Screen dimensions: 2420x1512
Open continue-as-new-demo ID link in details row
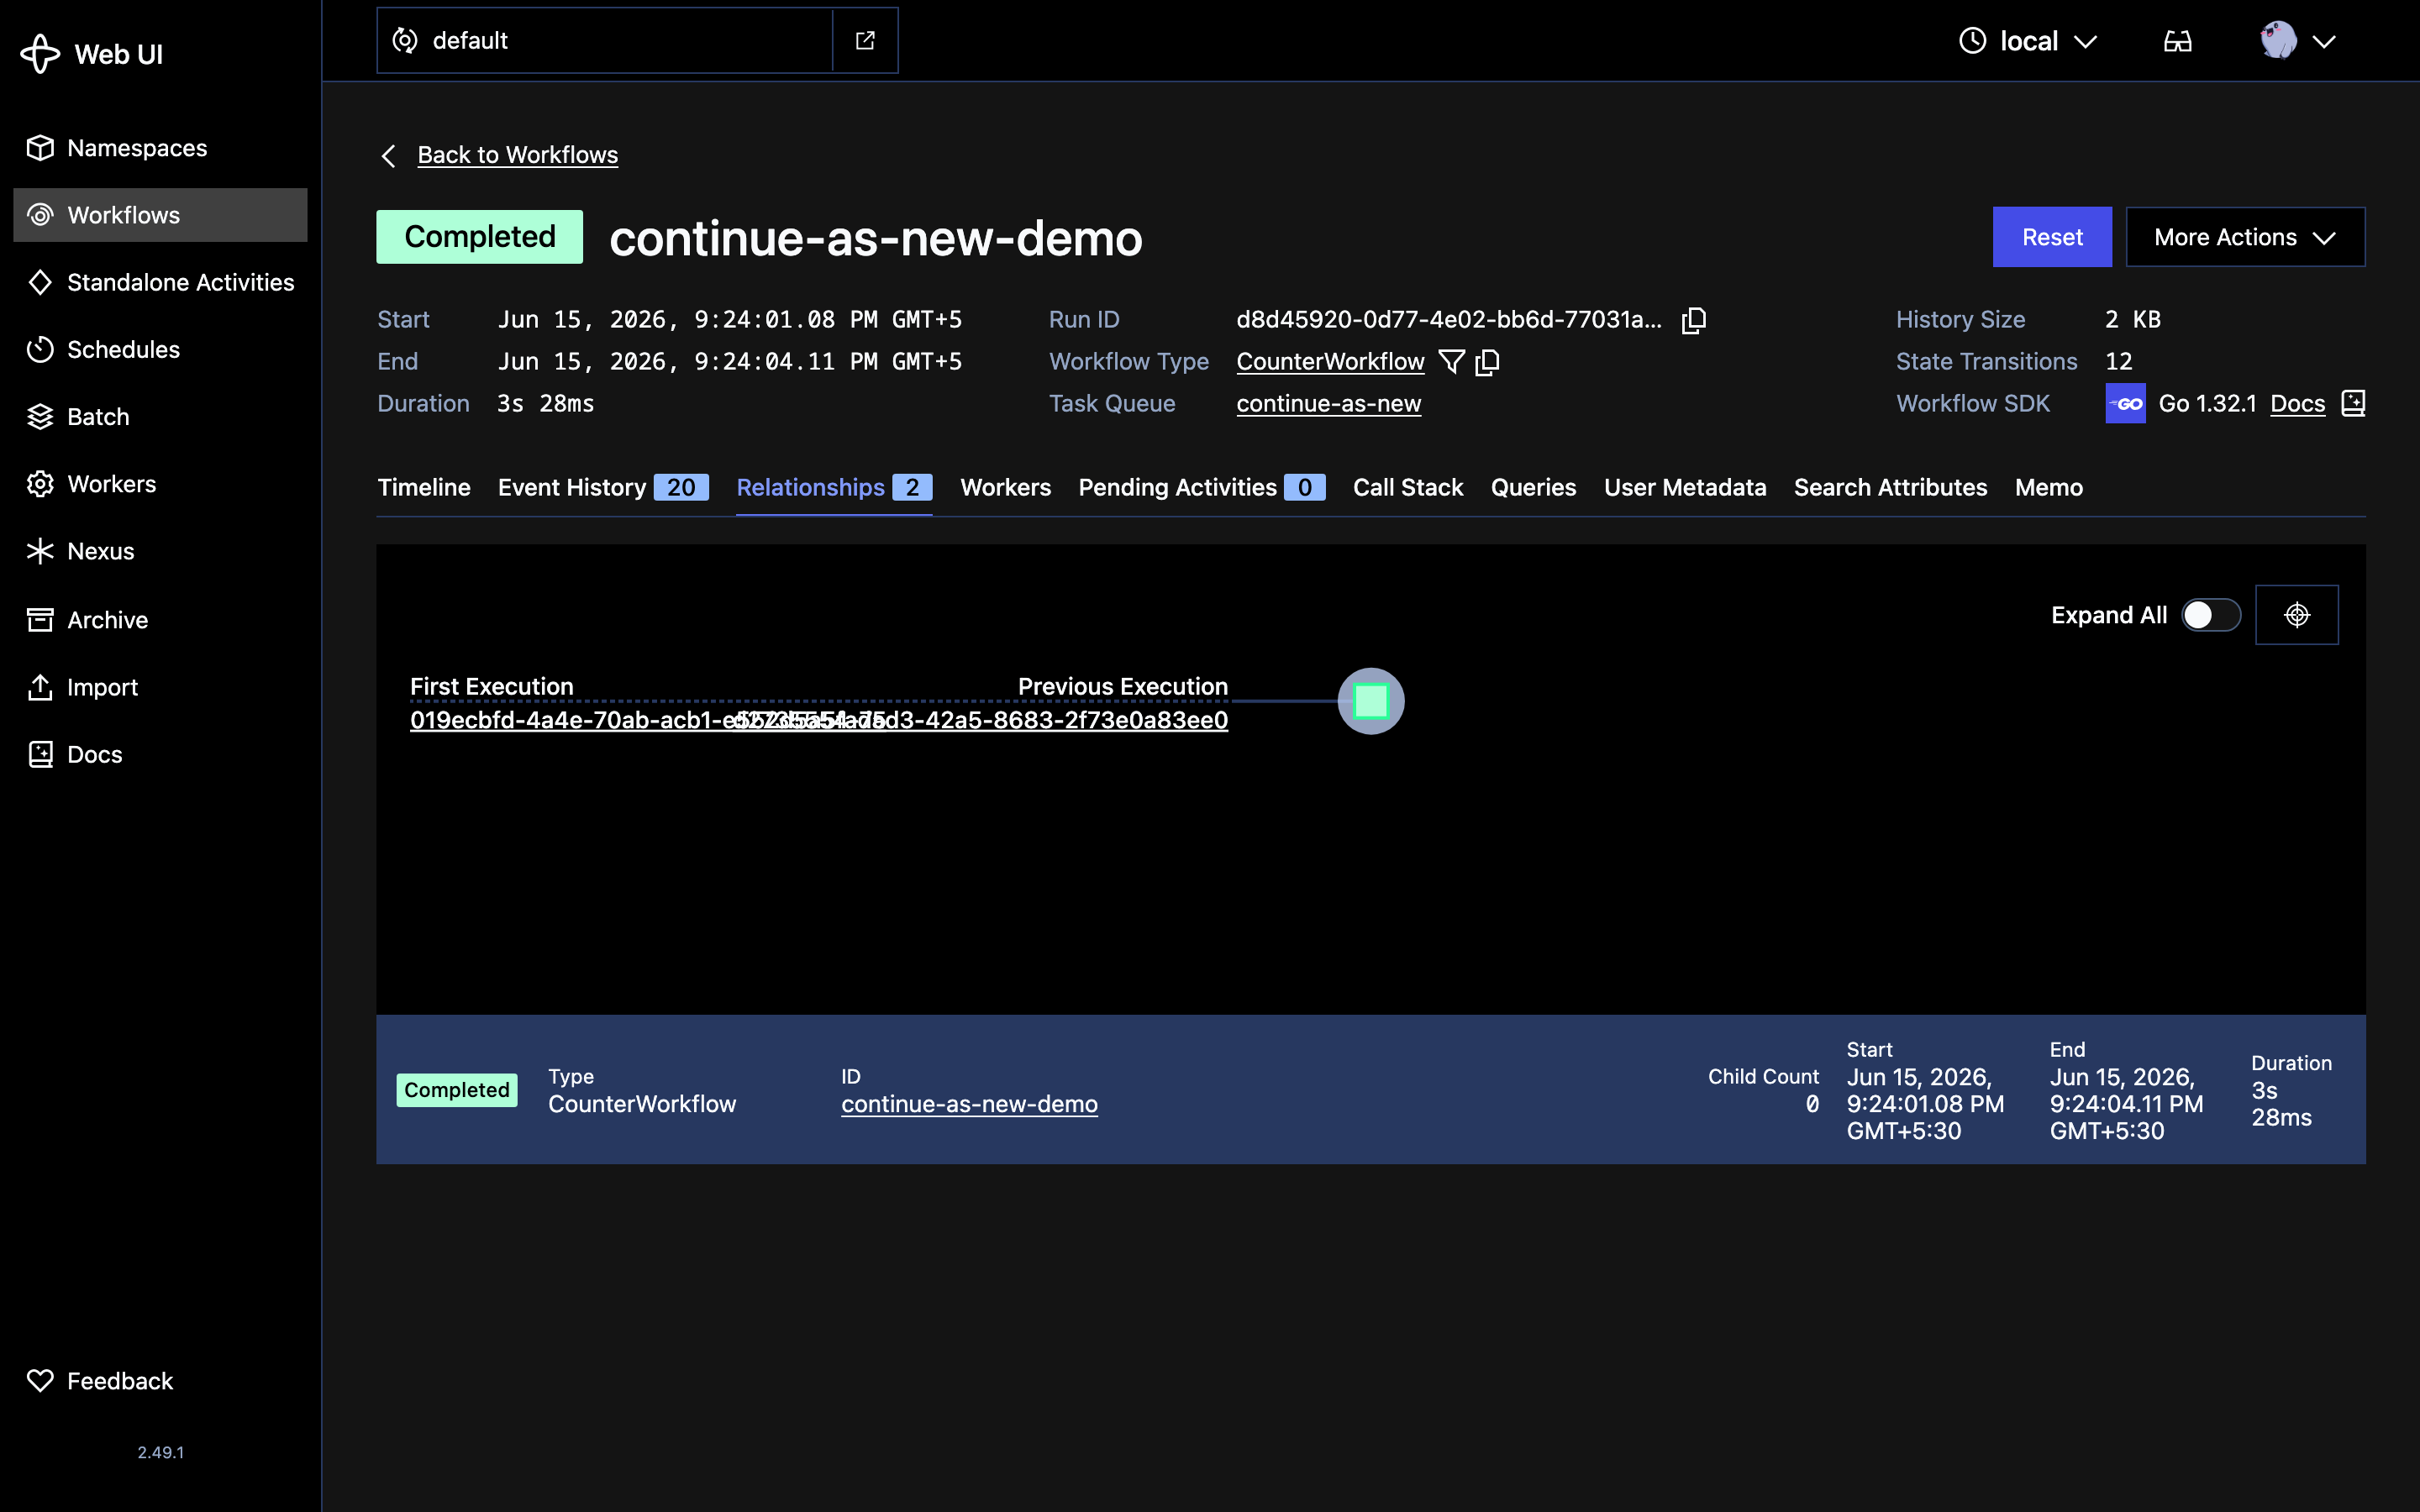(969, 1104)
